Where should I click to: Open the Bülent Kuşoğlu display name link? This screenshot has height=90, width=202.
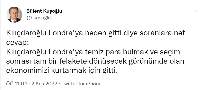point(44,11)
